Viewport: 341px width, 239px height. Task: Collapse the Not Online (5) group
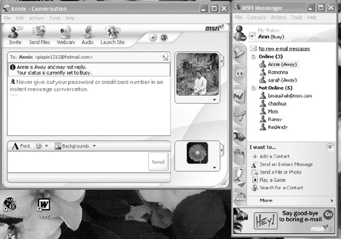(253, 88)
